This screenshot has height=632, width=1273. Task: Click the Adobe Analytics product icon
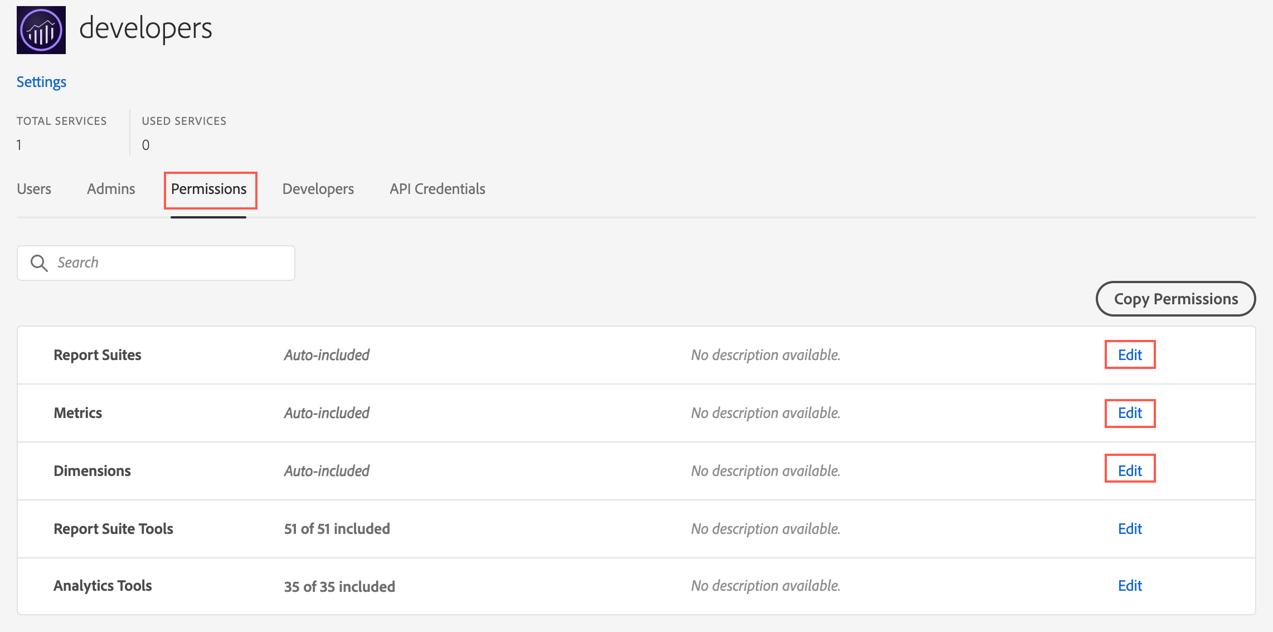(x=41, y=30)
